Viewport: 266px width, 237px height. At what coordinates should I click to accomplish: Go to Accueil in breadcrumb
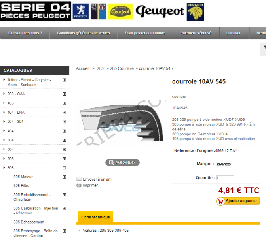point(83,68)
